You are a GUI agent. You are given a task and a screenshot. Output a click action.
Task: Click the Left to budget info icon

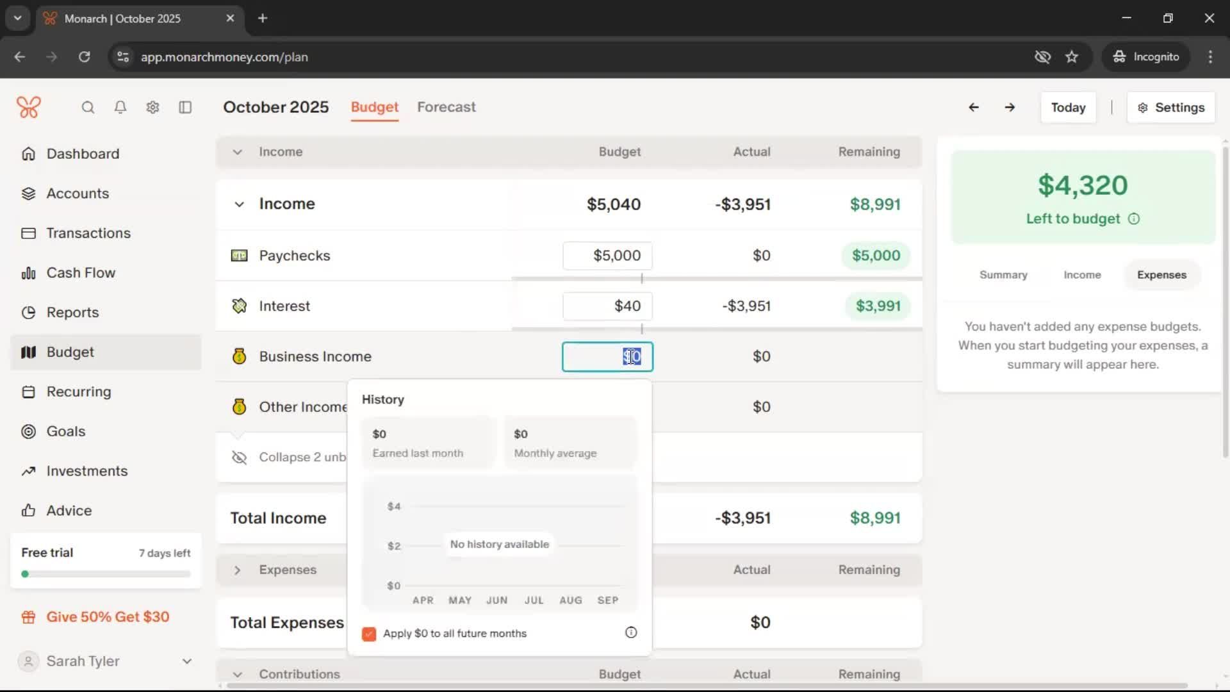(x=1134, y=219)
